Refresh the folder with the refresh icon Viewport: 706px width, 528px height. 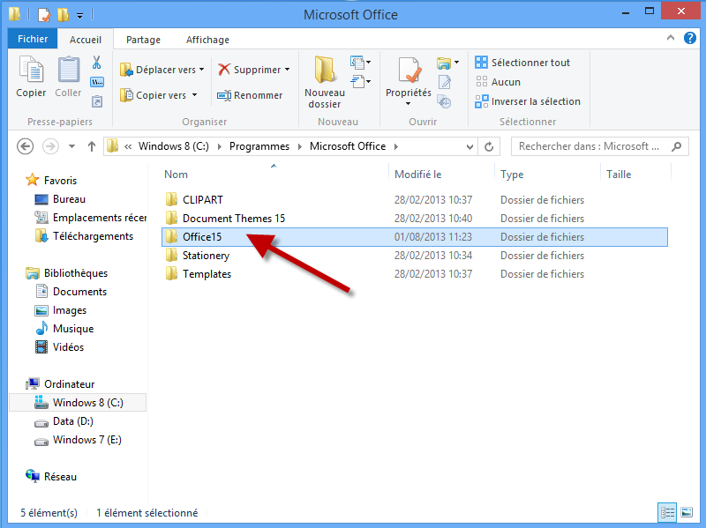(489, 146)
